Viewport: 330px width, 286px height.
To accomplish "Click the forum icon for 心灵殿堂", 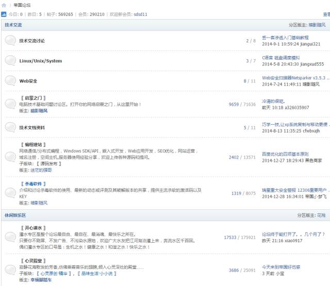I will (10, 270).
